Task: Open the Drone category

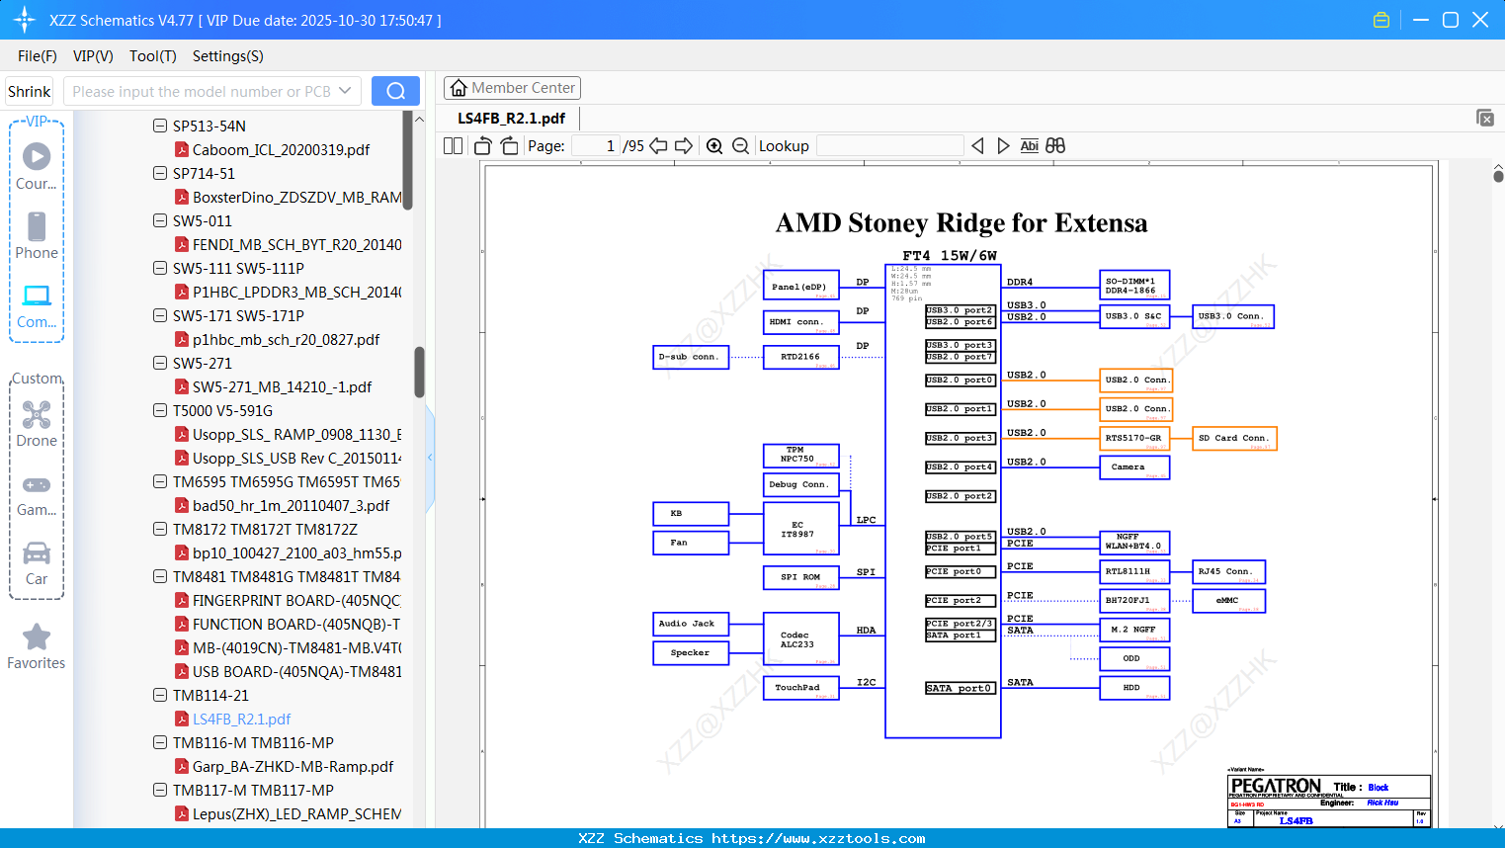Action: (37, 414)
